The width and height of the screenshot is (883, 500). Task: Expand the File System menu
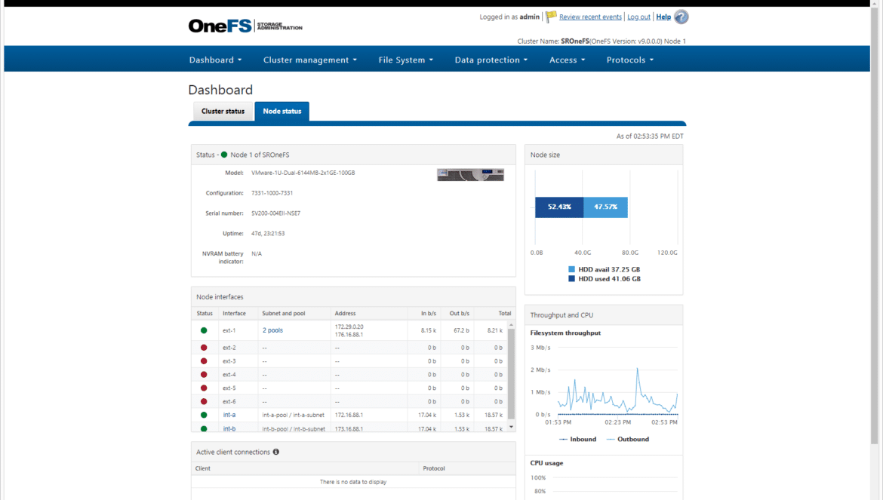[x=405, y=60]
